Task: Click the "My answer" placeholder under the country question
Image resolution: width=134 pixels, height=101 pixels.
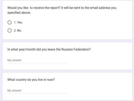Action: [x=15, y=91]
